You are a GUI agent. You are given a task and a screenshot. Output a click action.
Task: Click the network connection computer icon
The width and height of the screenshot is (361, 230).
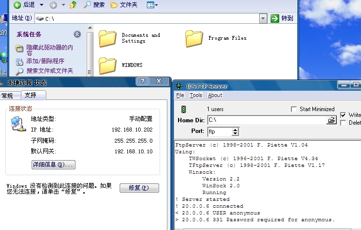(18, 124)
